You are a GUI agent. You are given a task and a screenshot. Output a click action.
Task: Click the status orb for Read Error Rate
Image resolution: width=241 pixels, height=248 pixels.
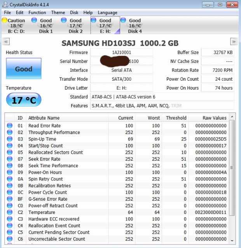point(10,125)
